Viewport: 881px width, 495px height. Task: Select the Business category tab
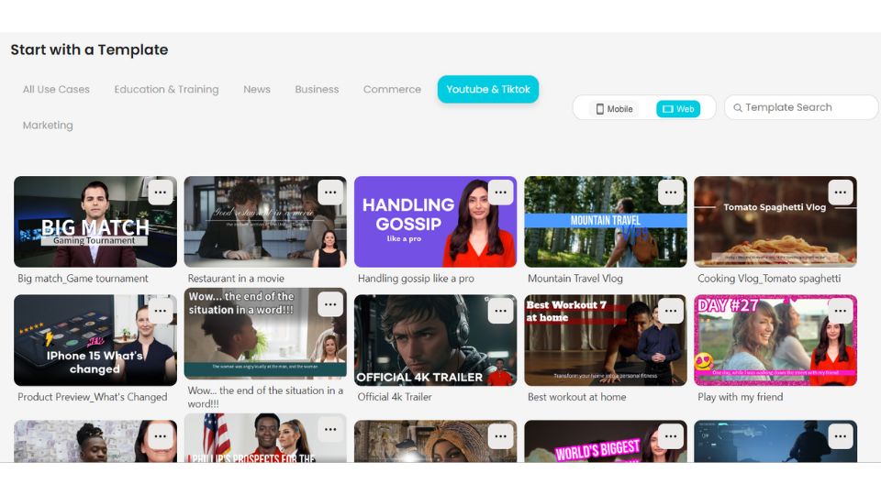coord(317,89)
